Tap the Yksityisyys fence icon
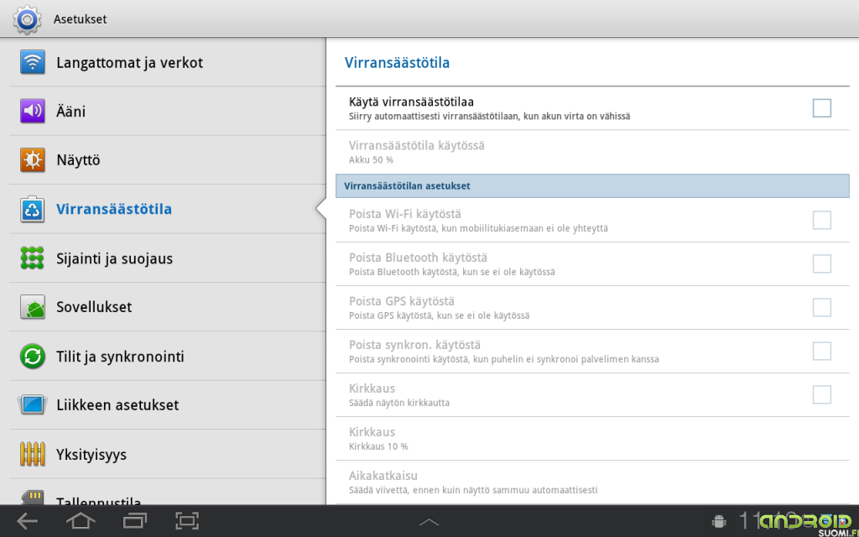Viewport: 859px width, 537px height. pyautogui.click(x=33, y=454)
